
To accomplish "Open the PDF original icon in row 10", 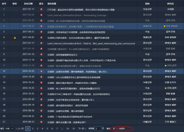I will tap(41, 60).
